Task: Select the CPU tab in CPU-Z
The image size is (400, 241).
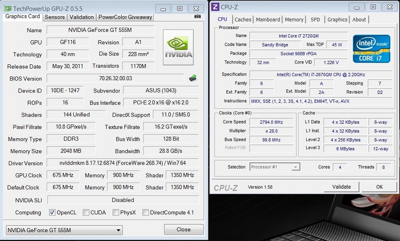Action: point(223,19)
